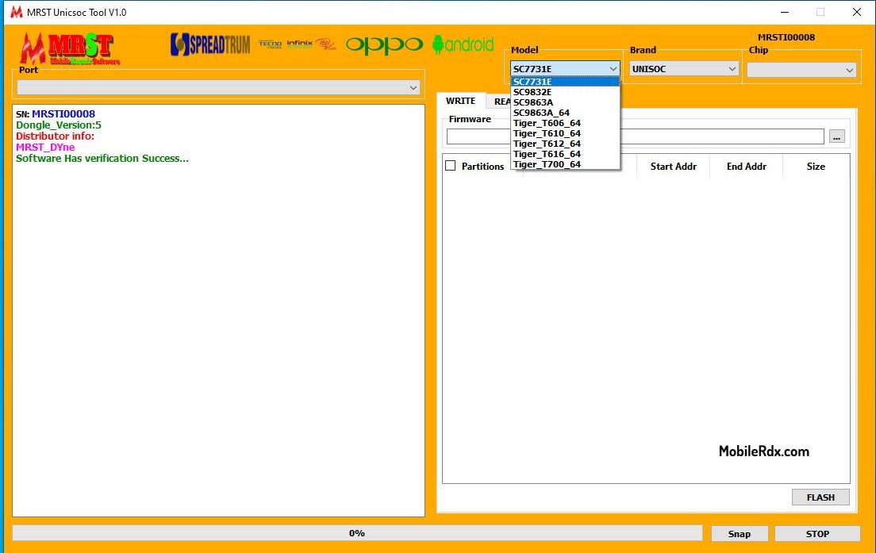
Task: Select SC9832E in the model list
Action: click(565, 92)
